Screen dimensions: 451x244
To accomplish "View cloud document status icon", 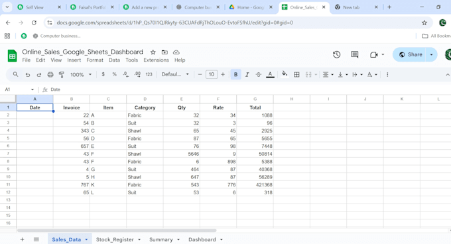I will tap(176, 52).
